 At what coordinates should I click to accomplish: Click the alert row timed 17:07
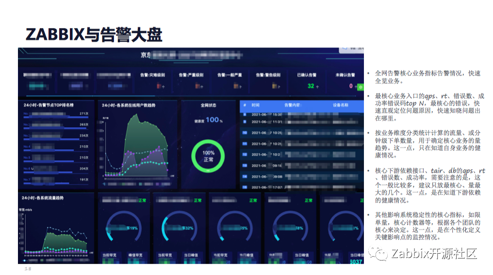tap(301, 187)
